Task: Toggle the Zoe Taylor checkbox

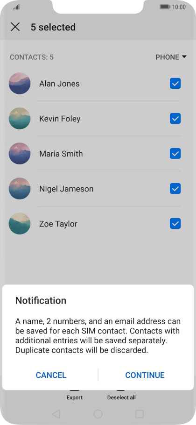Action: [x=175, y=223]
